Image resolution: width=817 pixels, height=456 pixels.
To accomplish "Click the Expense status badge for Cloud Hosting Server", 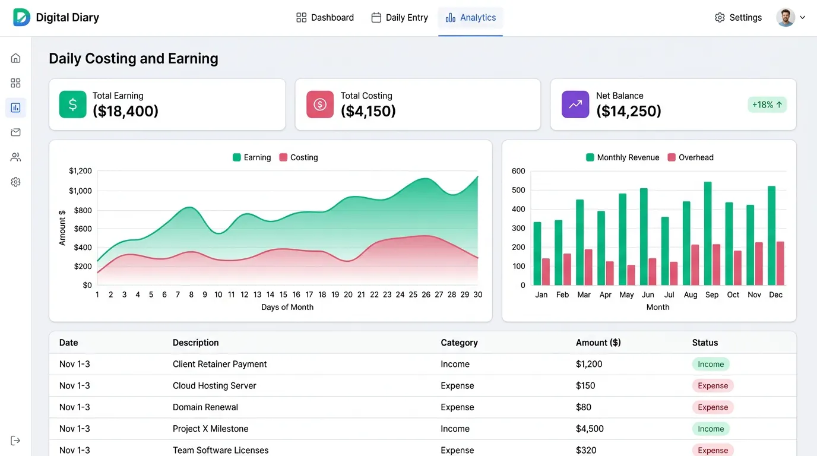I will pos(712,386).
